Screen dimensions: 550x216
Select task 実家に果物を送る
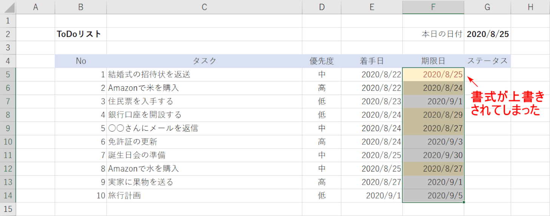coord(204,182)
